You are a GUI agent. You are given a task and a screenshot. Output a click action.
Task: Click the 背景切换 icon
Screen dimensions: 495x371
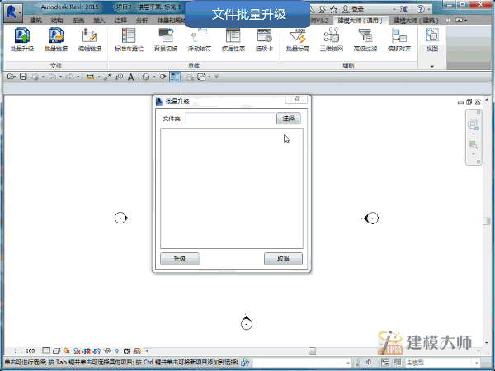coord(166,40)
